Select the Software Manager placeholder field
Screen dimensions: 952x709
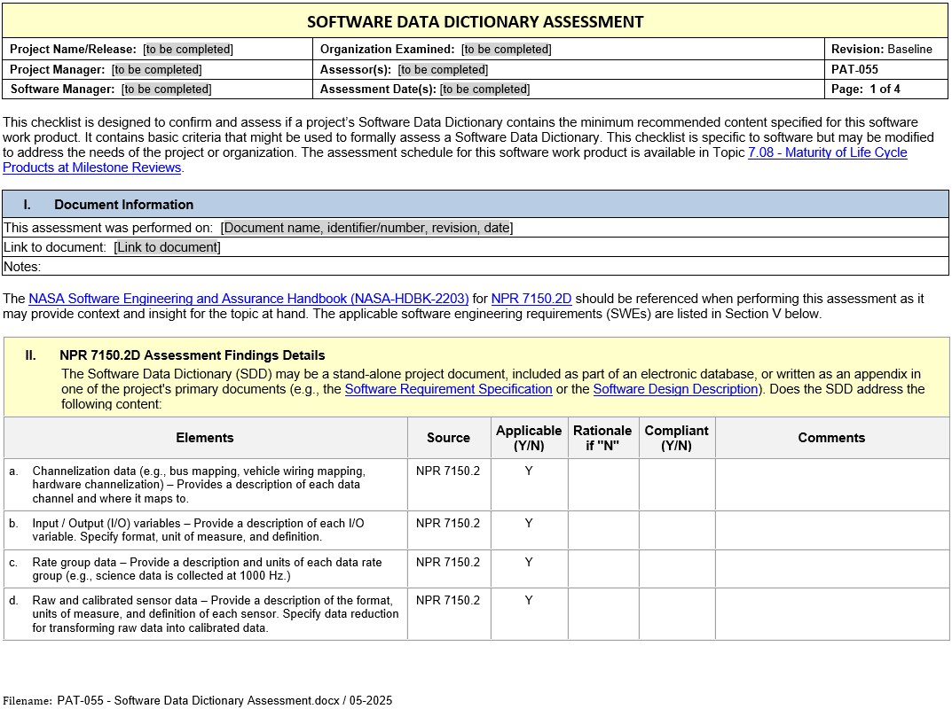[167, 89]
